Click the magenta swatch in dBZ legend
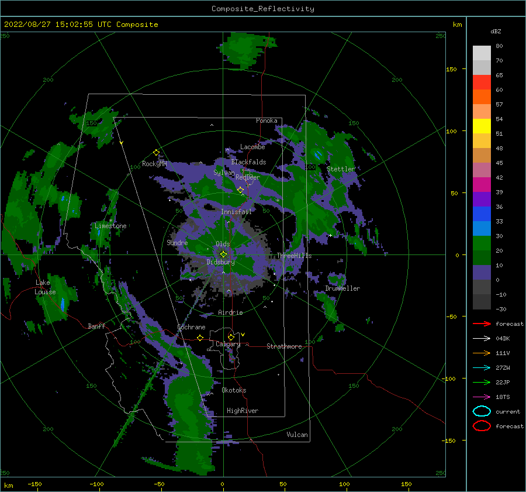The image size is (526, 492). click(482, 184)
